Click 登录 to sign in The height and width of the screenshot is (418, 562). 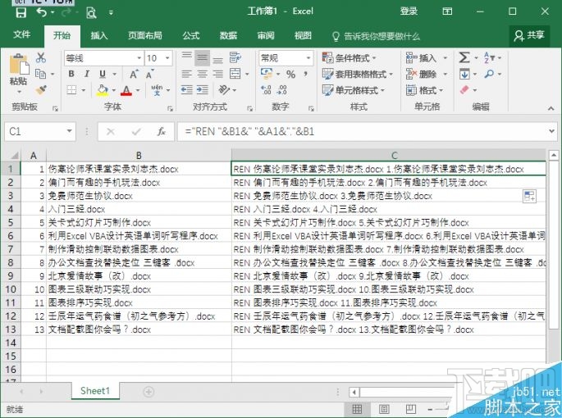point(409,11)
